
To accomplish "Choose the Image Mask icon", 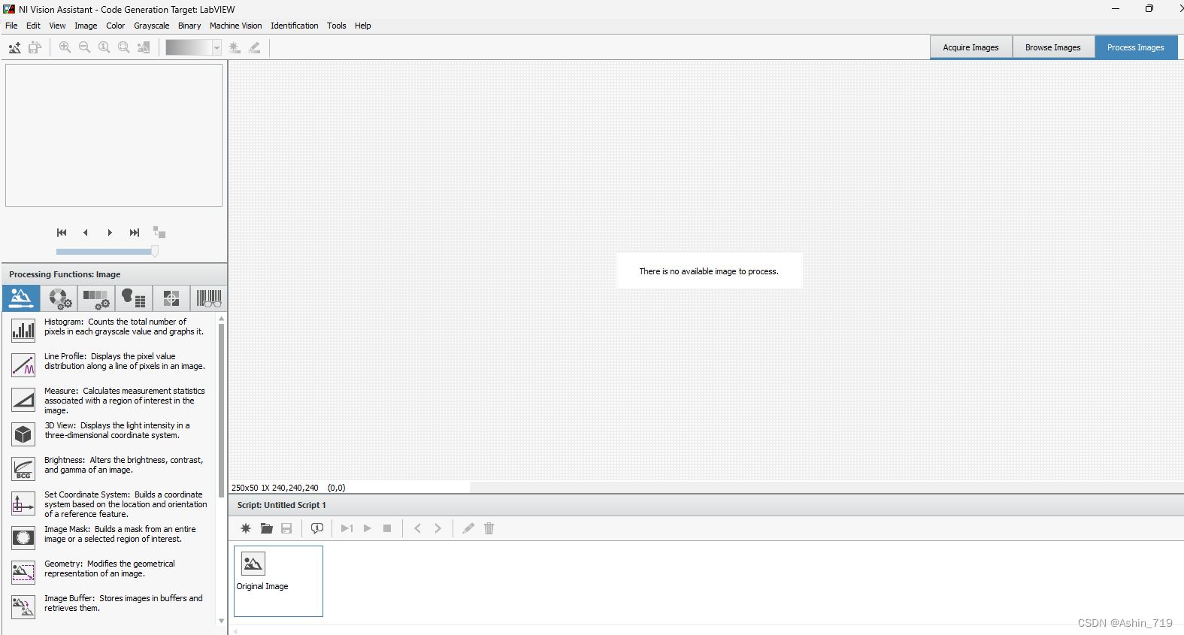I will [x=23, y=538].
